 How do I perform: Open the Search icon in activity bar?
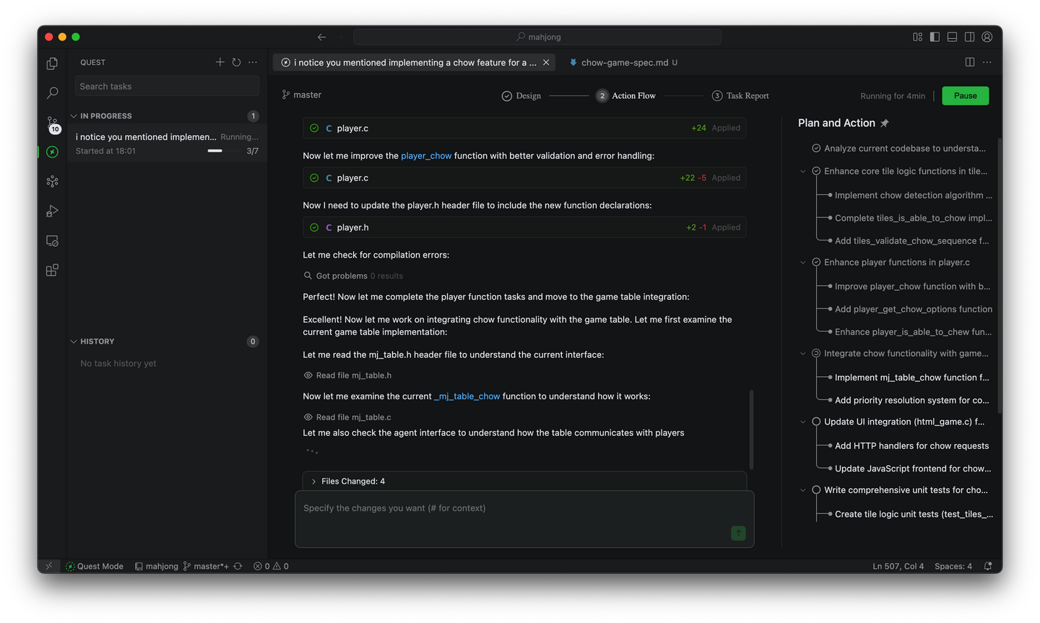[x=52, y=93]
